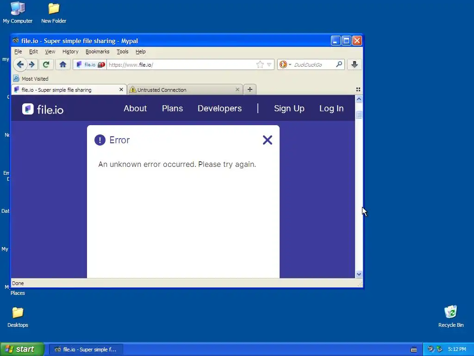Click the keyboard icon in the taskbar
Image resolution: width=474 pixels, height=356 pixels.
[414, 350]
